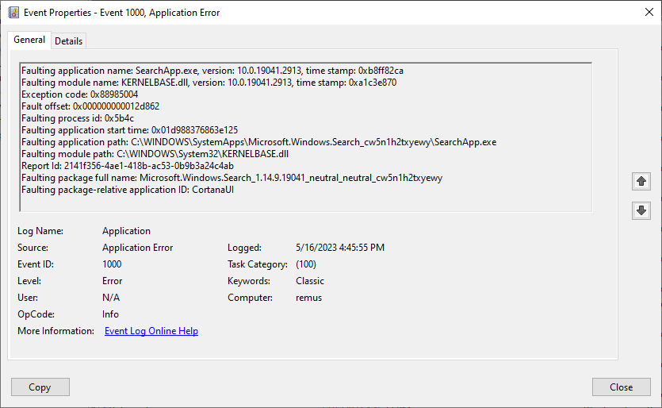
Task: Click the Computer value remus
Action: click(x=309, y=298)
